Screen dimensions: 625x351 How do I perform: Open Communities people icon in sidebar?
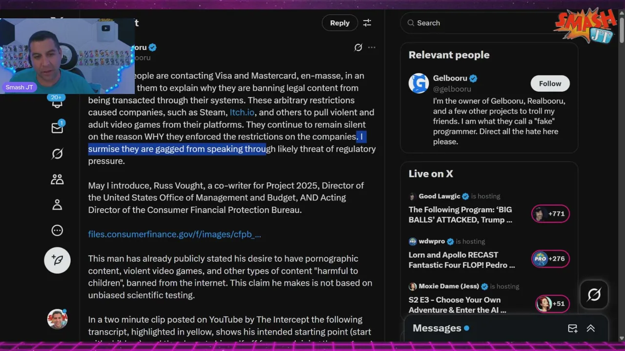pos(57,179)
